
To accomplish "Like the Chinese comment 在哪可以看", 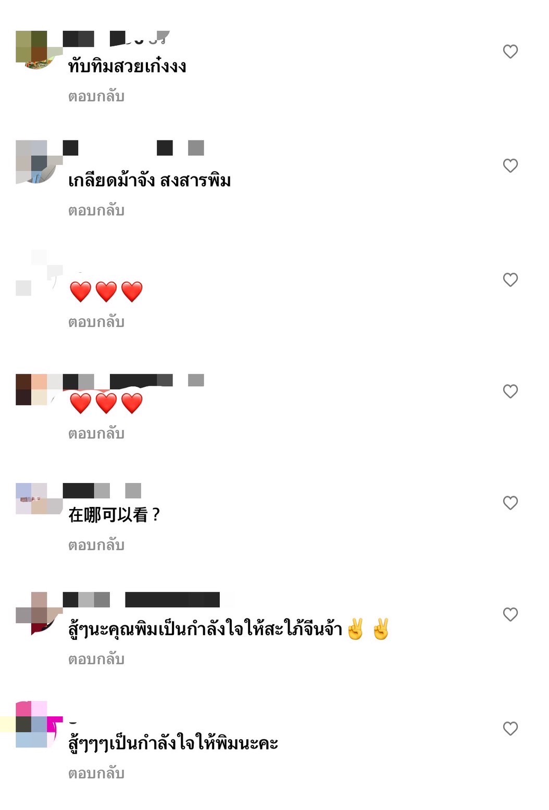I will pyautogui.click(x=510, y=503).
